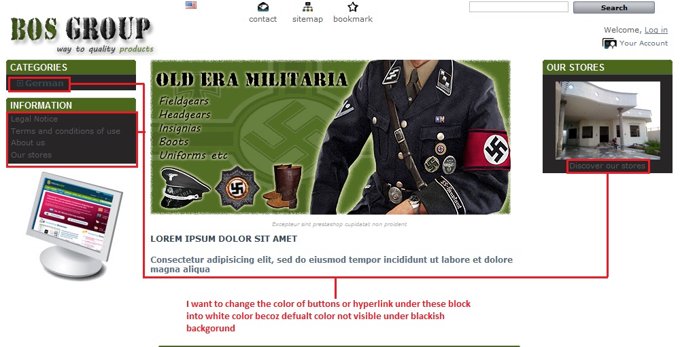Click the contact envelope icon
The image size is (680, 347).
point(262,7)
